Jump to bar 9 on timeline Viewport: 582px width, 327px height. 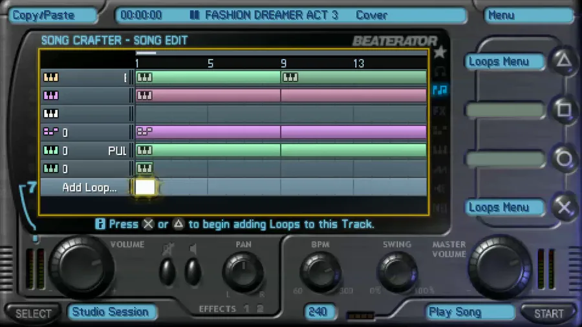(x=284, y=63)
